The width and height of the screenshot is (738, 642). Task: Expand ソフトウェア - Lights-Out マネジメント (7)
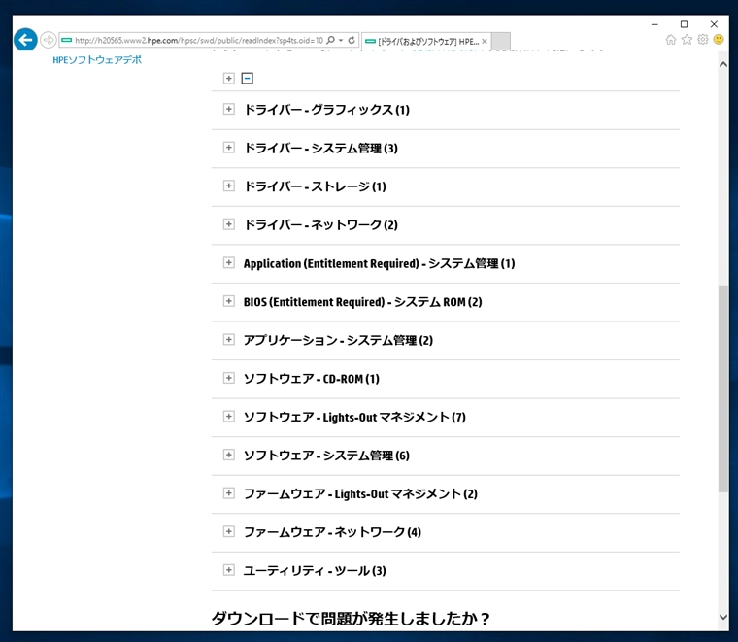(229, 417)
